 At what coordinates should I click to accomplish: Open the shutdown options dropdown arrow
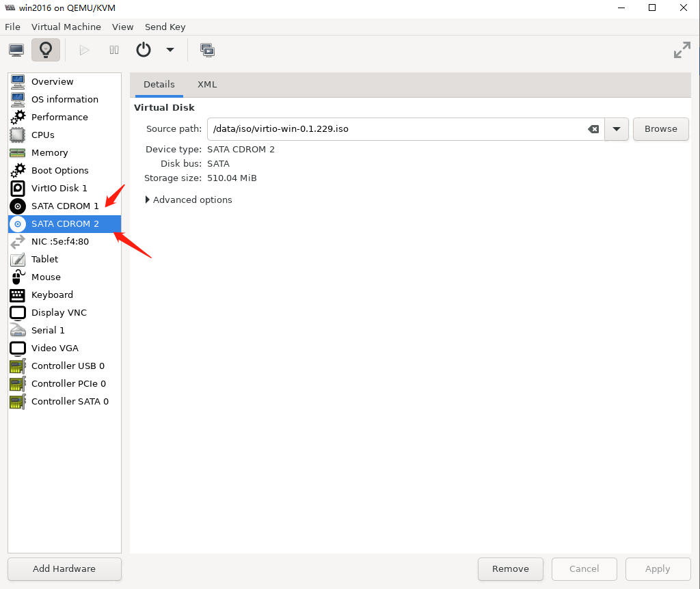point(170,50)
